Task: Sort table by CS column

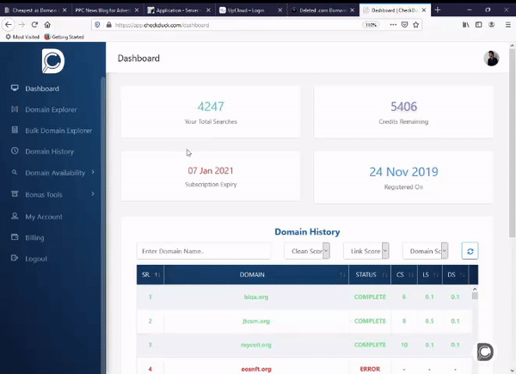Action: [404, 274]
